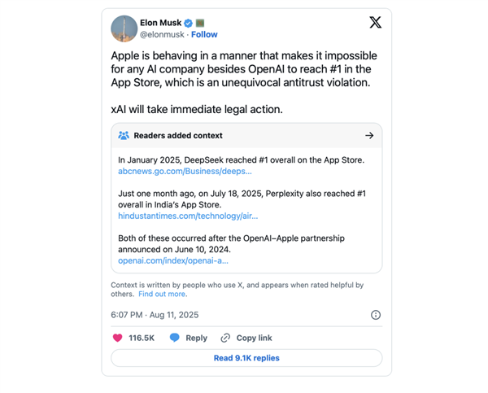The width and height of the screenshot is (488, 393).
Task: Expand the Readers added context arrow
Action: pos(369,136)
